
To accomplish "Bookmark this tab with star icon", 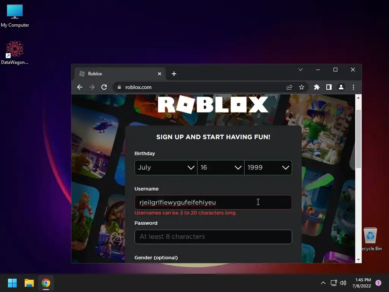I will click(x=301, y=87).
